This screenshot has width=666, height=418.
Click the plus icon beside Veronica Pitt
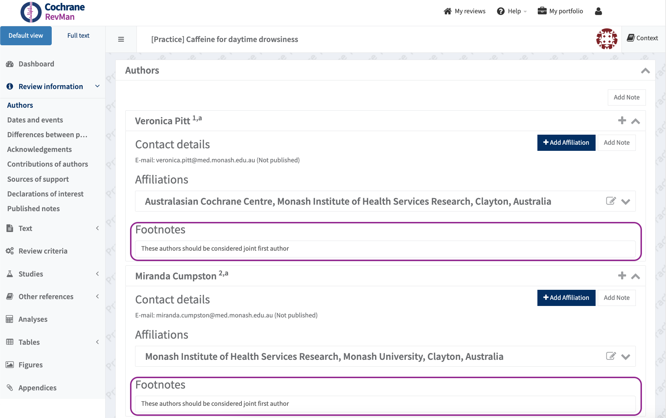pos(622,121)
